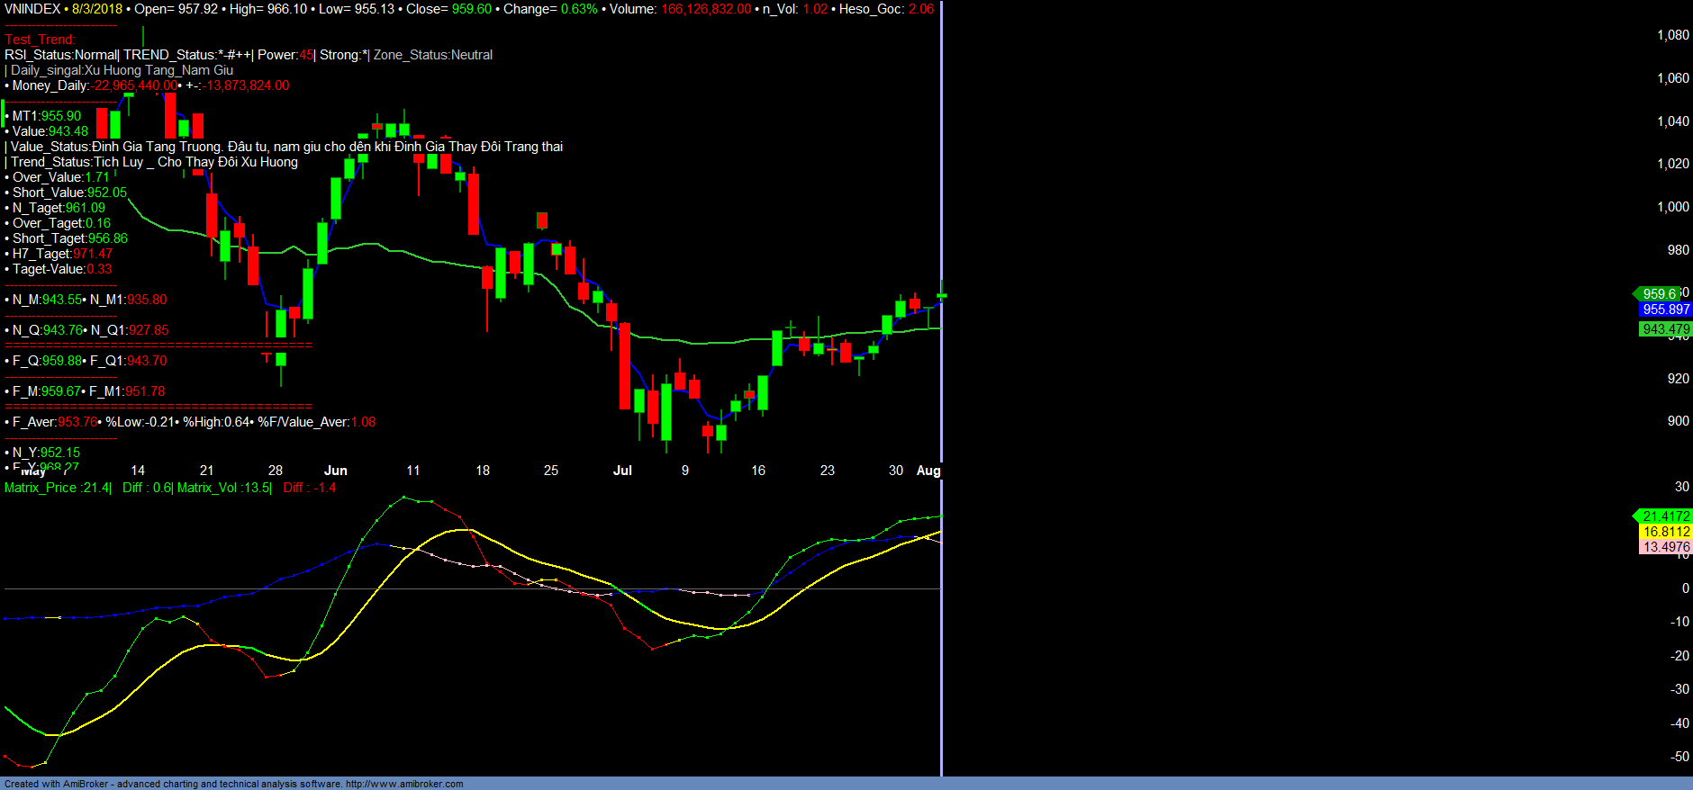Click the VNINDEX ticker name in the title
The height and width of the screenshot is (790, 1693).
coord(32,9)
